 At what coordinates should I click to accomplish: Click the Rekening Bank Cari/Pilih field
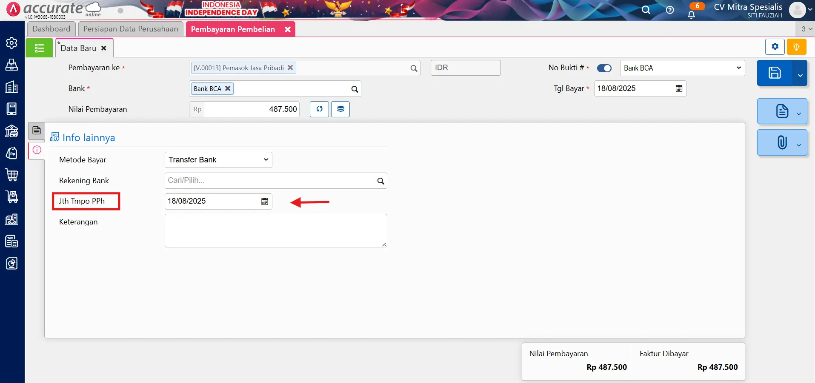tap(276, 181)
